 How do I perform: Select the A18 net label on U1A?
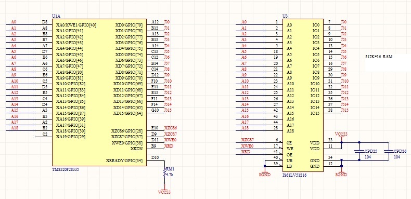[x=15, y=128]
